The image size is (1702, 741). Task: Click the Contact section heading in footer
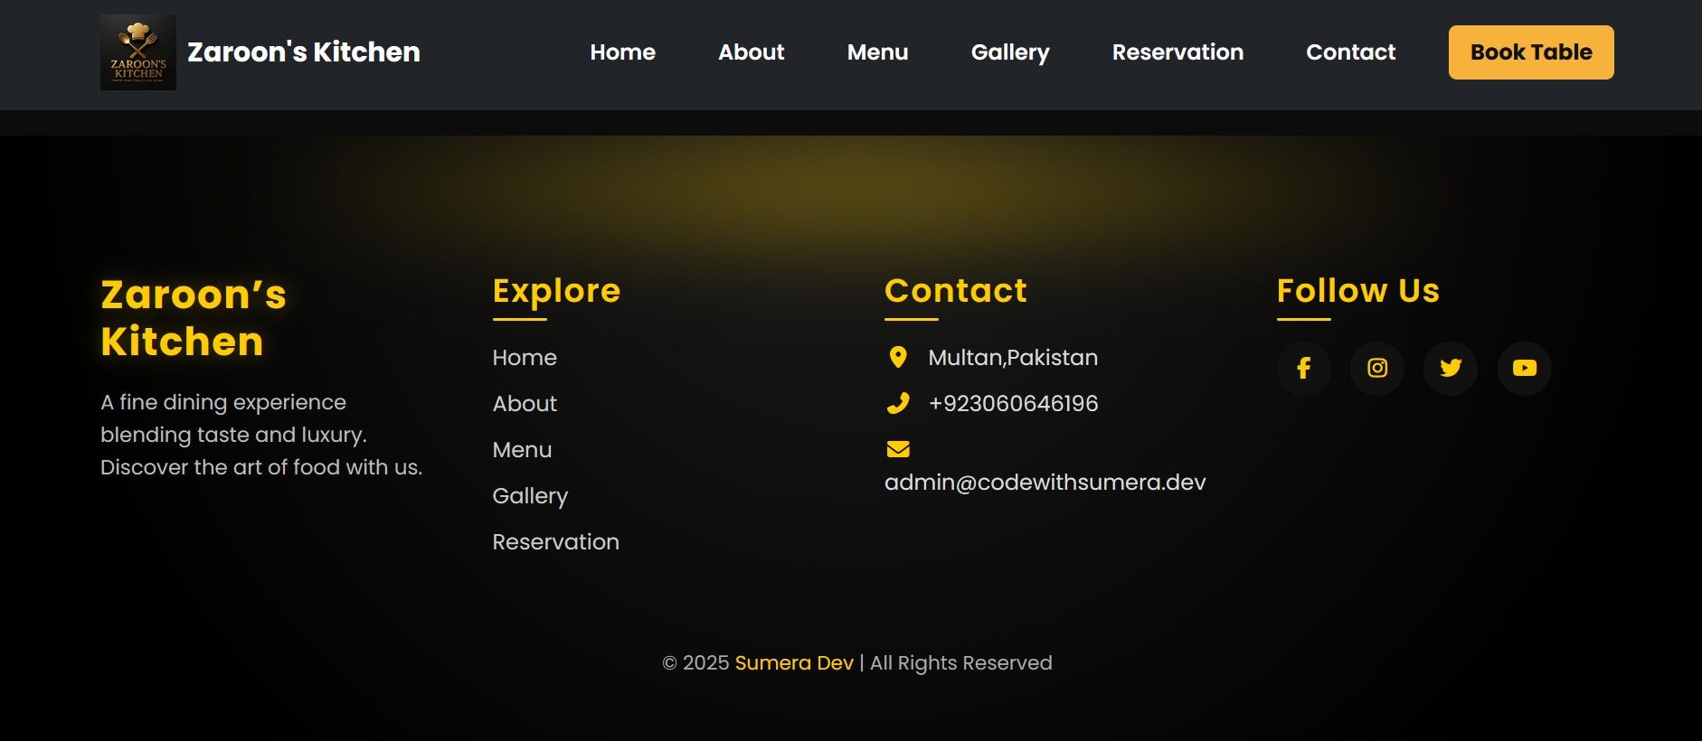point(956,290)
